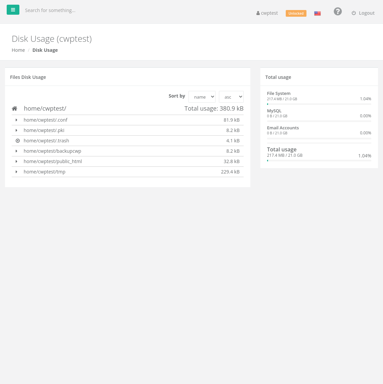Click the 229.4 kB size value
This screenshot has width=383, height=384.
tap(230, 172)
